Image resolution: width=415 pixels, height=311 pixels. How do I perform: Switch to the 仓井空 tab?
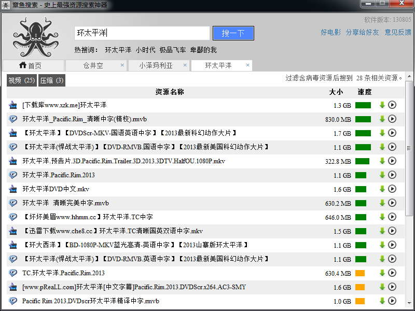tap(96, 66)
